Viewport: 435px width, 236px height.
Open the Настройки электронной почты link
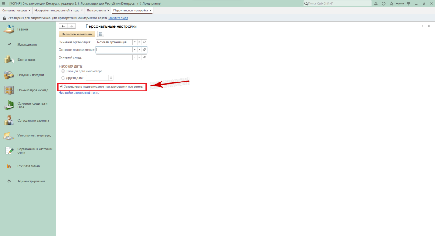(79, 93)
